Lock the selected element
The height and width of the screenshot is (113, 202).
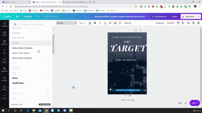(x=193, y=23)
